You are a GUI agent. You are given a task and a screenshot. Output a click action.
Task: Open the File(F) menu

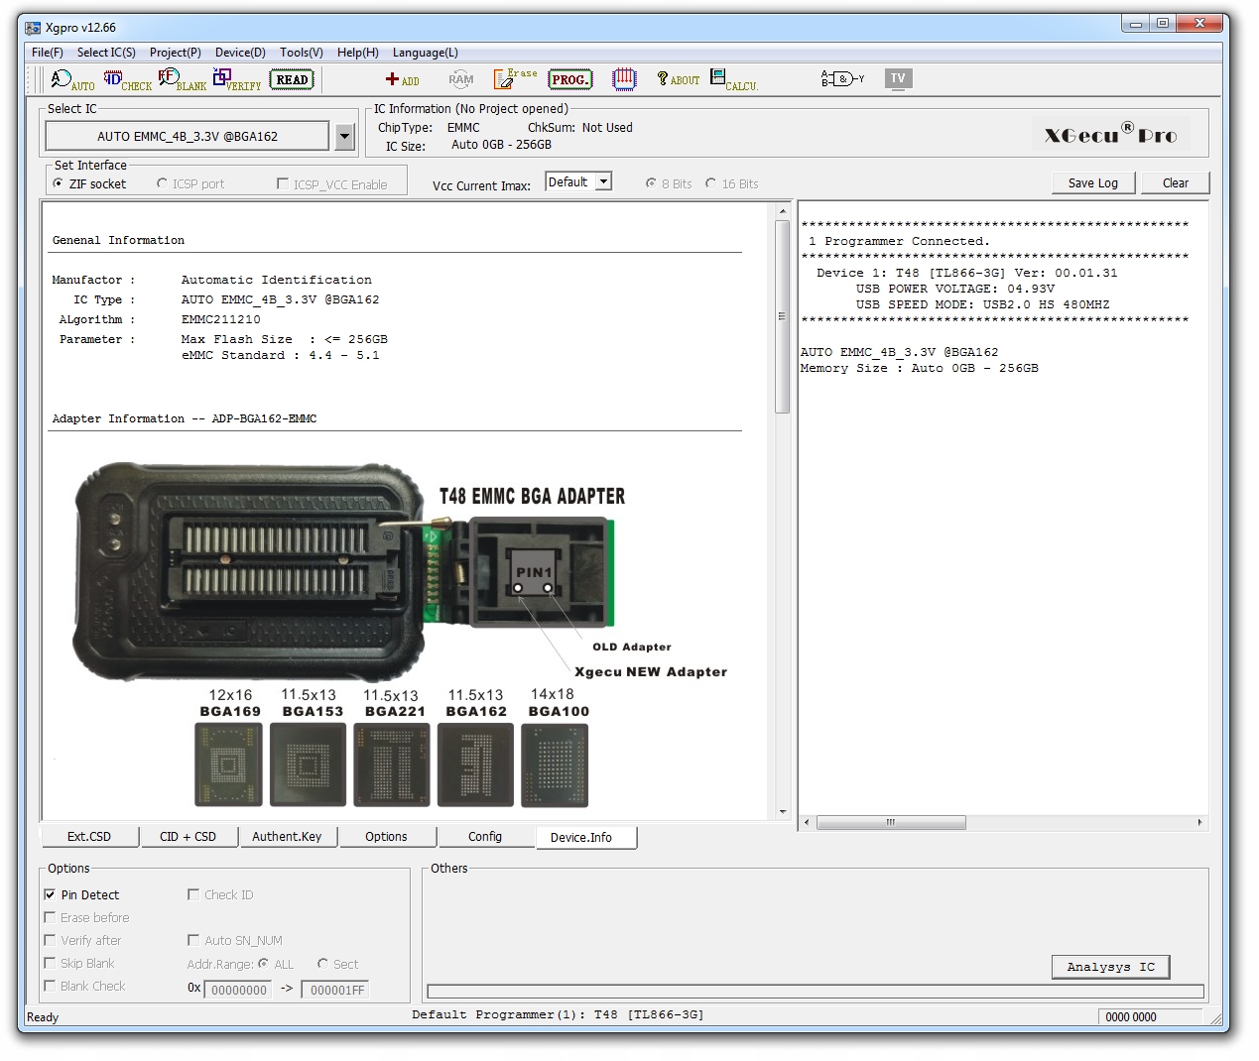pyautogui.click(x=48, y=53)
